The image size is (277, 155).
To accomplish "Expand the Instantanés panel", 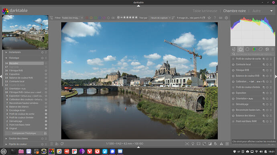I will 6,52.
